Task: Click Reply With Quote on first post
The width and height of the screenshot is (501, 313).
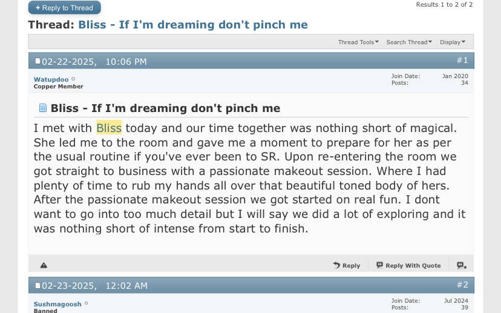Action: pos(408,265)
